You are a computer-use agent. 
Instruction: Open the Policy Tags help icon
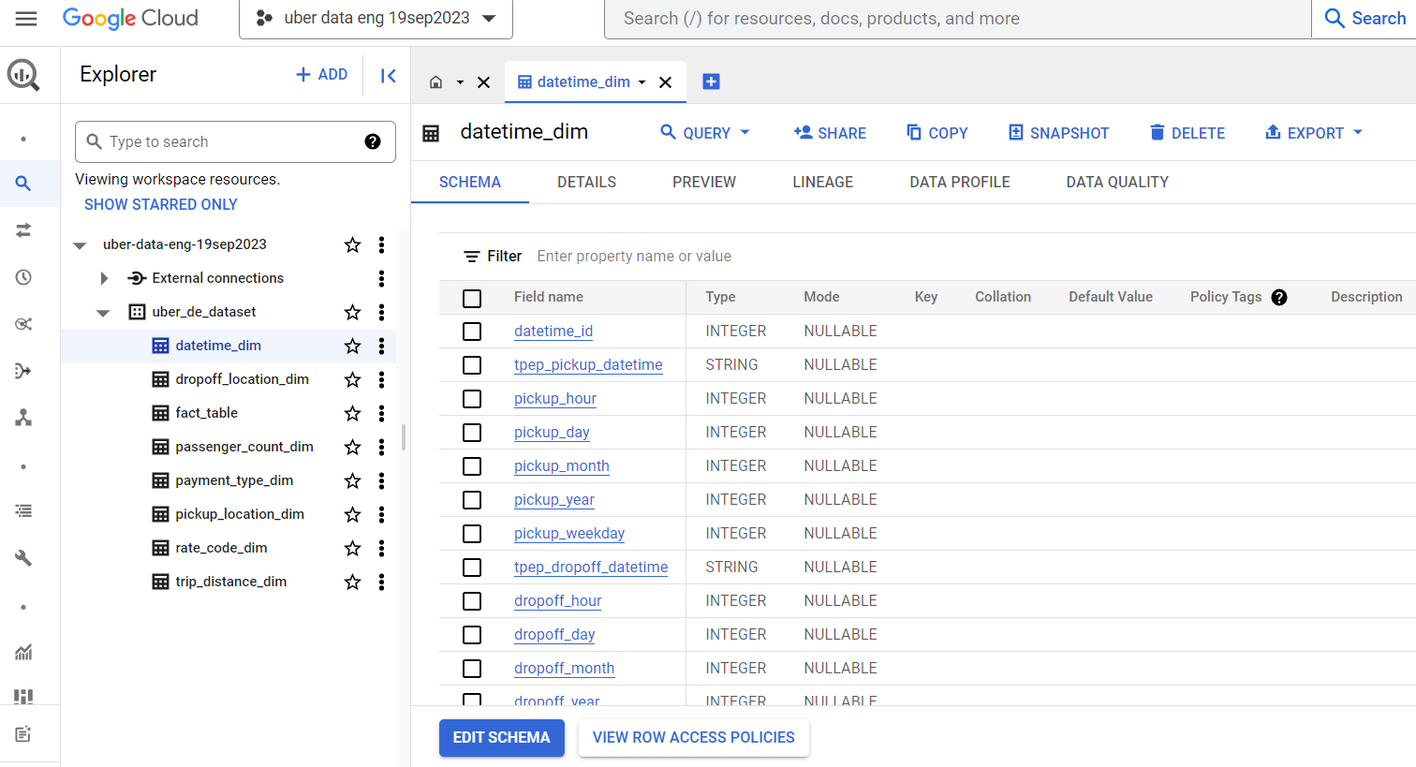[1279, 297]
